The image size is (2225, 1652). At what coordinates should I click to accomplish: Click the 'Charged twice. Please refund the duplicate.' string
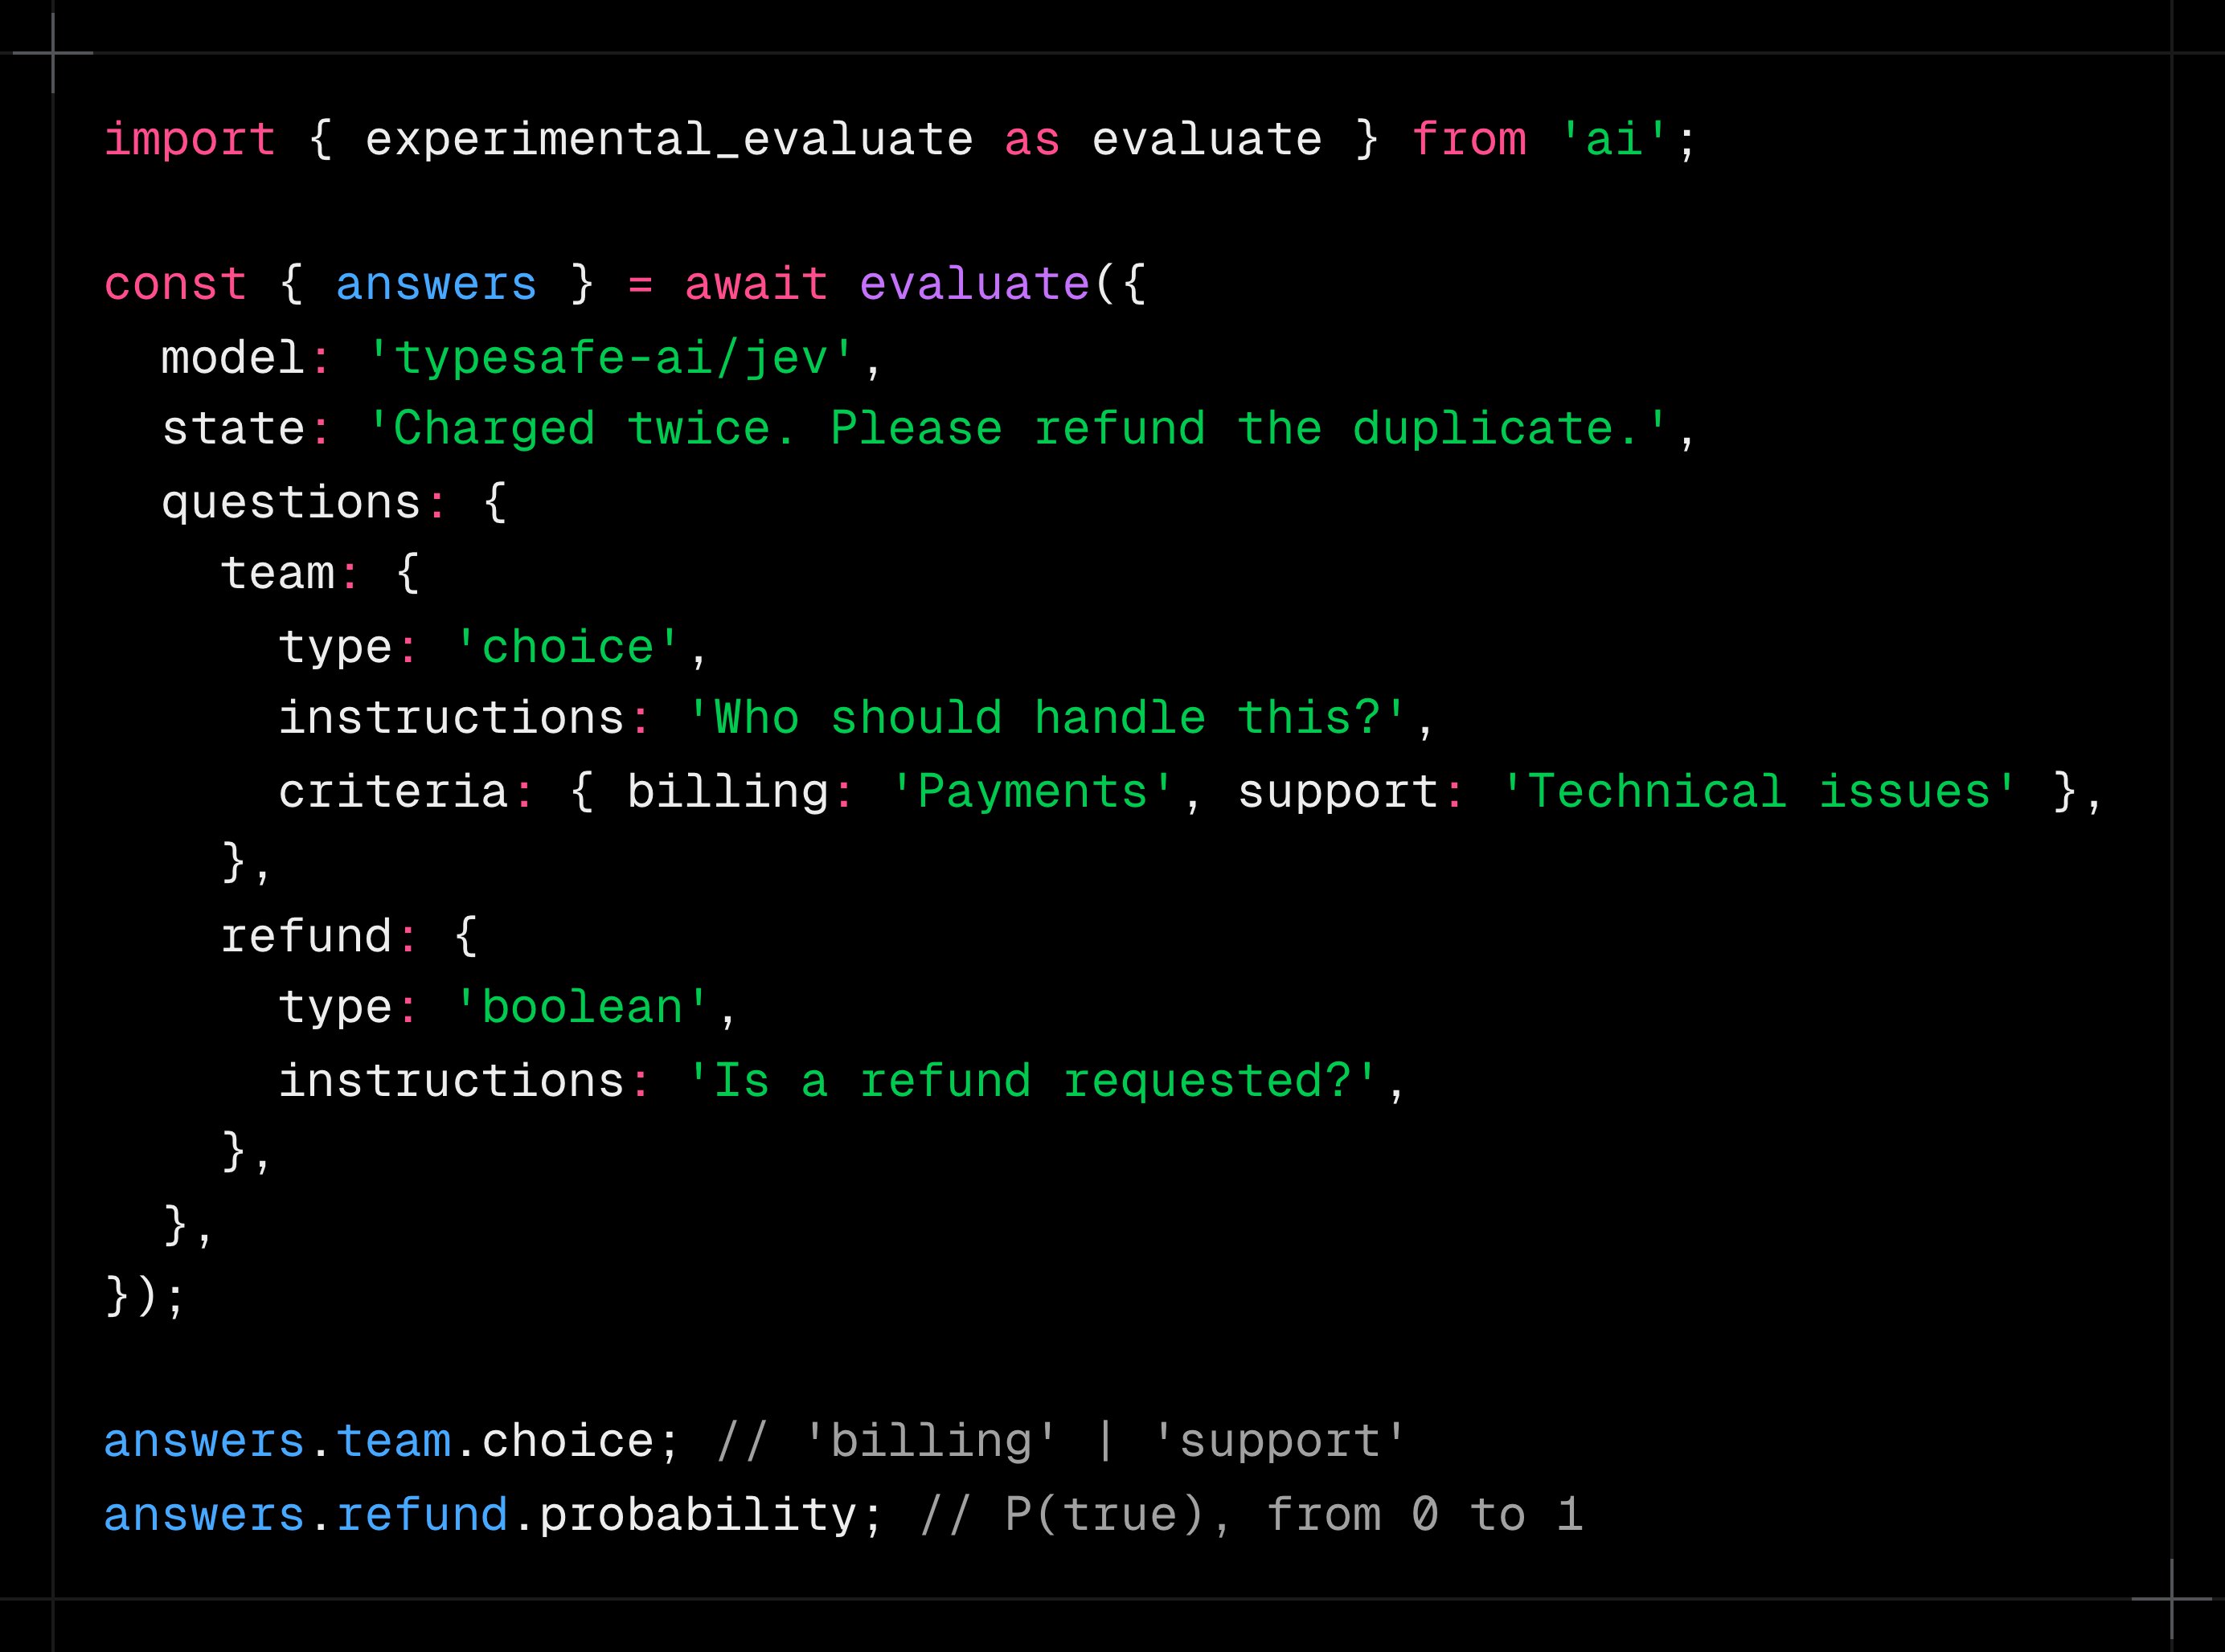[1018, 430]
